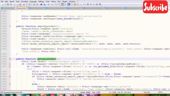This screenshot has height=96, width=170.
Task: Start macro recording with red dot
Action: 88,5
